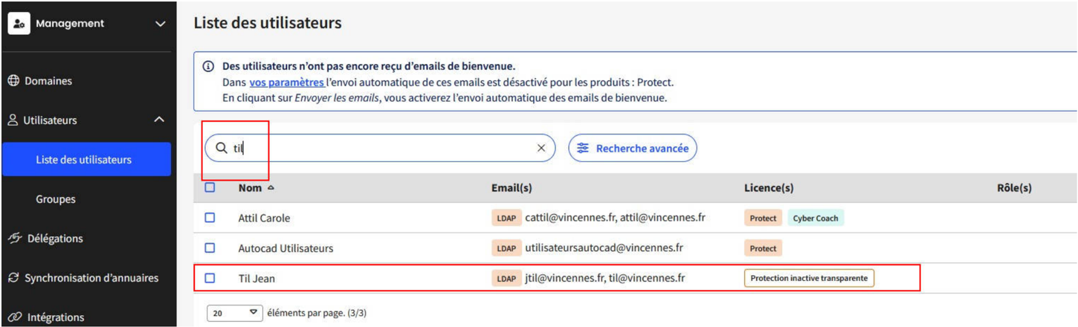Open Groupes in the sidebar
1078x327 pixels.
coord(56,199)
